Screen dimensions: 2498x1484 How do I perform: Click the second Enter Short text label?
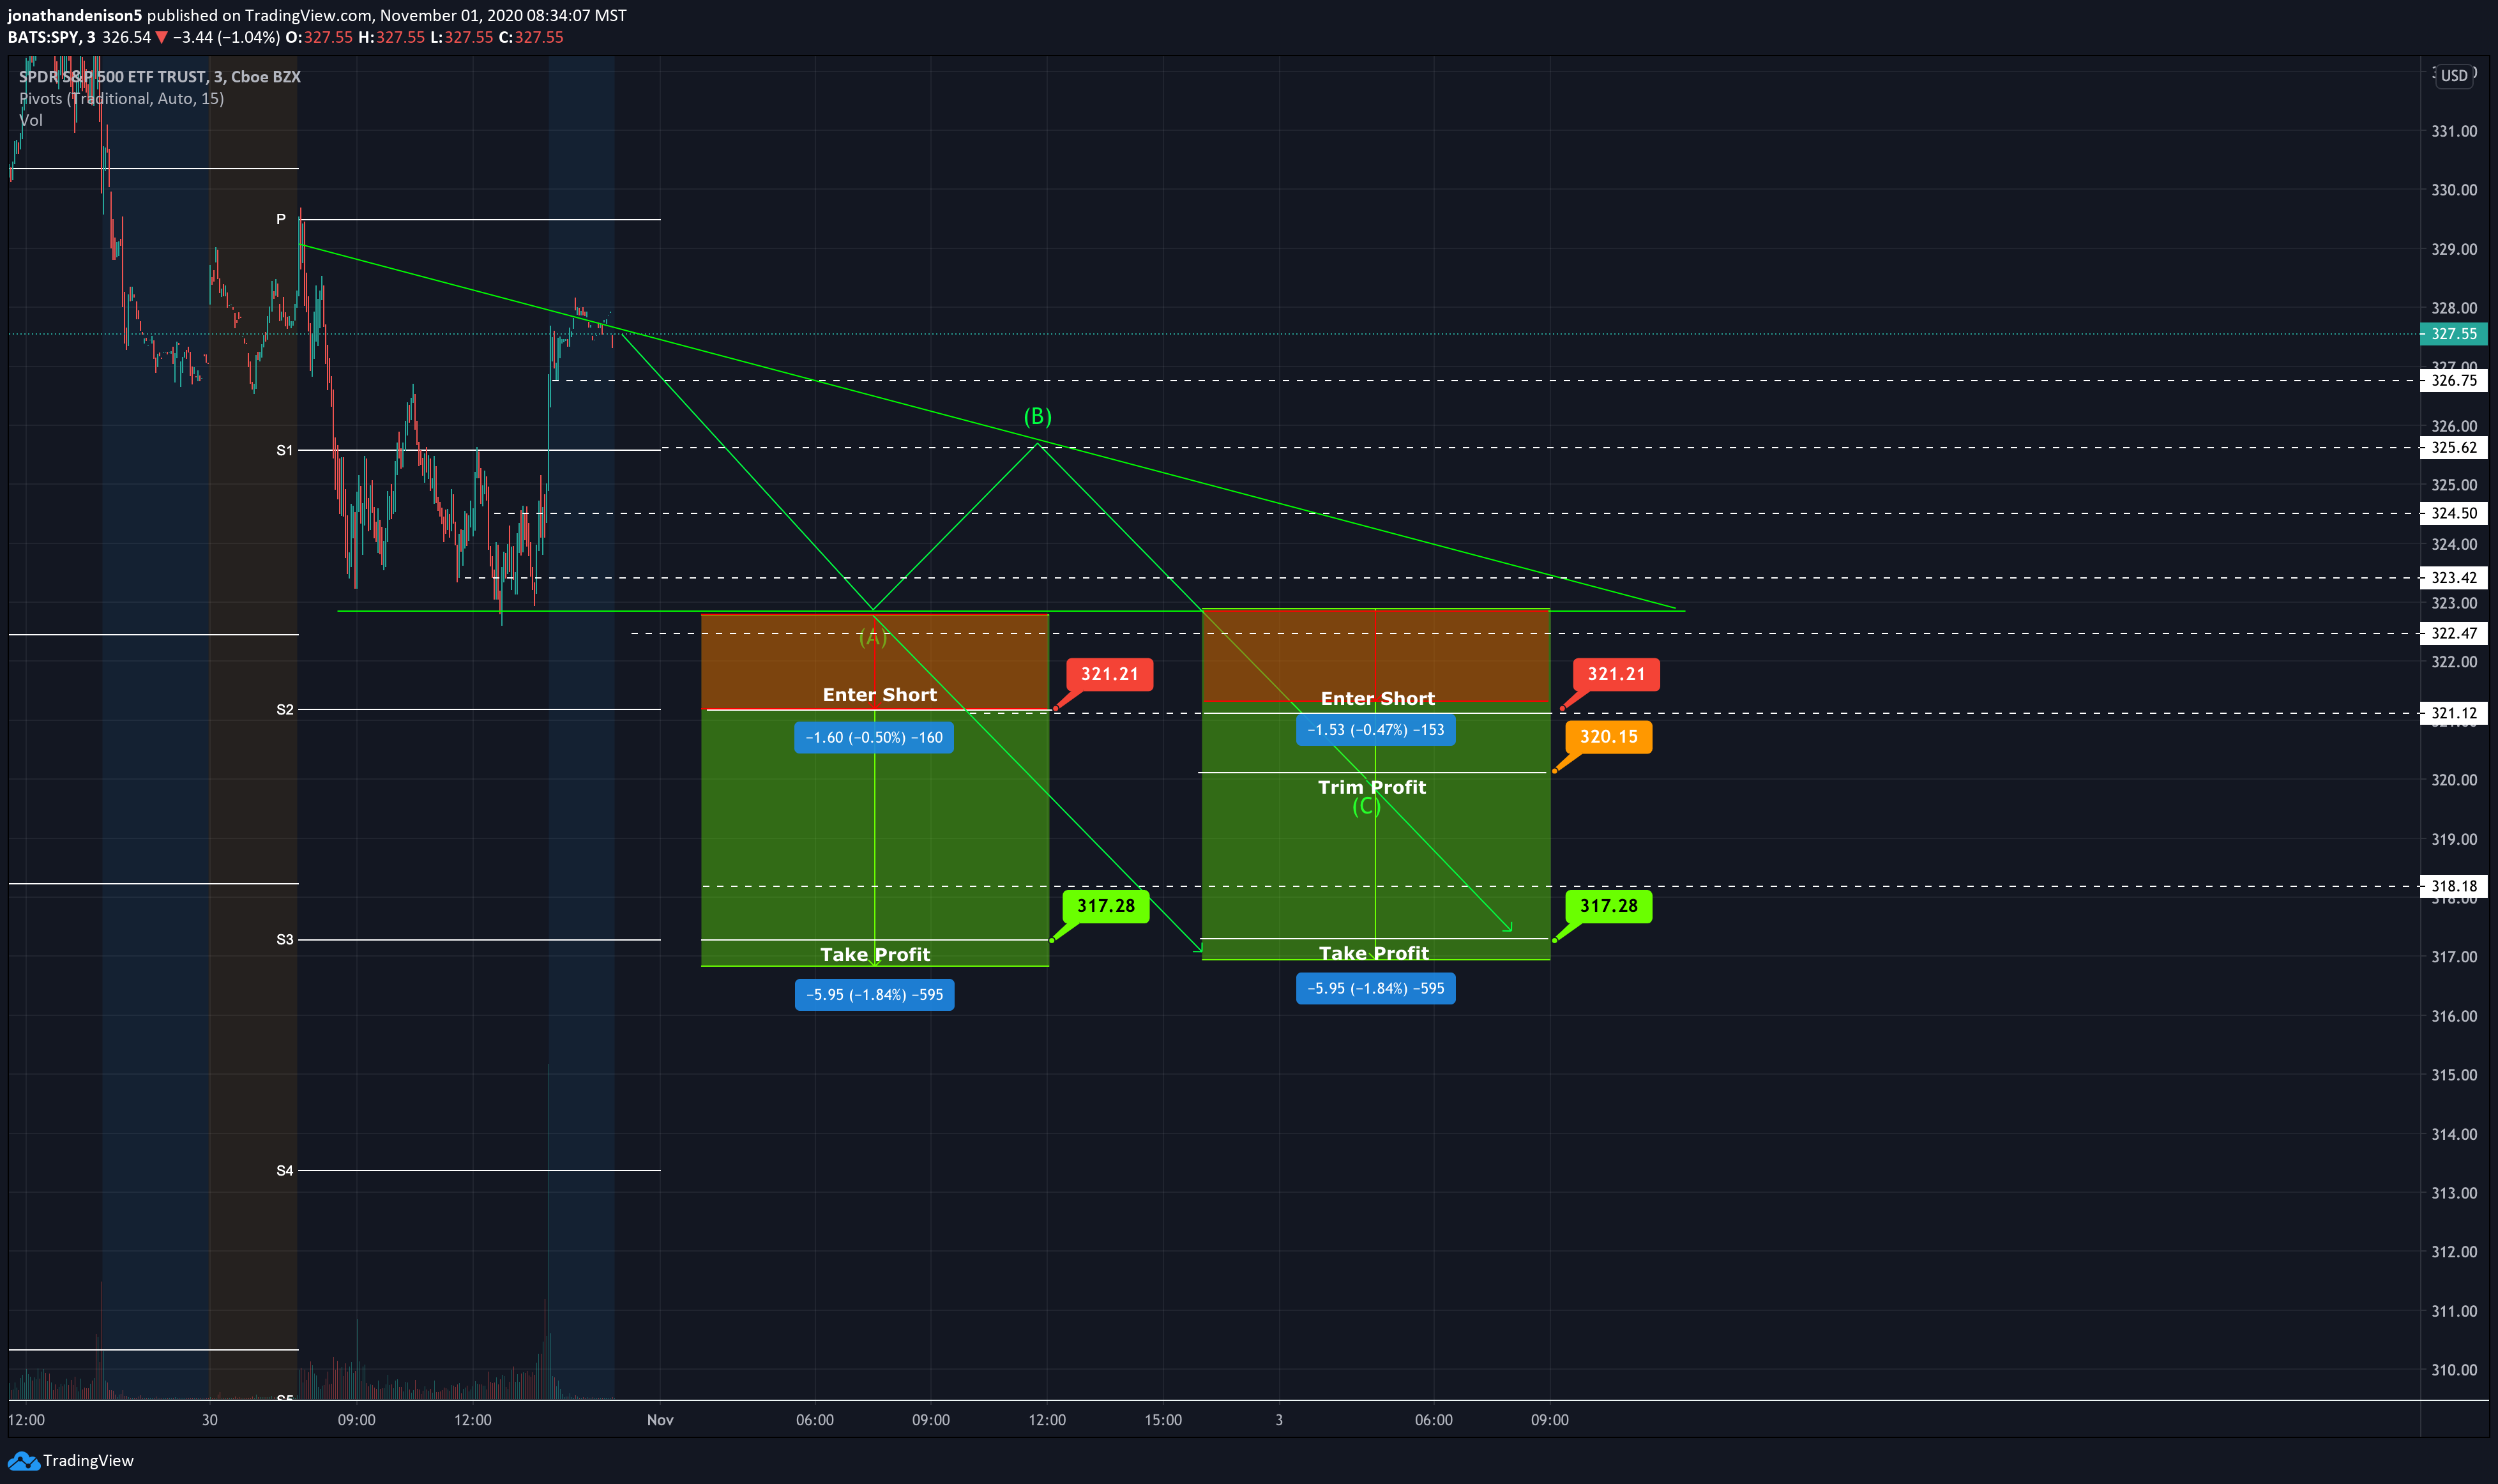(x=1377, y=699)
